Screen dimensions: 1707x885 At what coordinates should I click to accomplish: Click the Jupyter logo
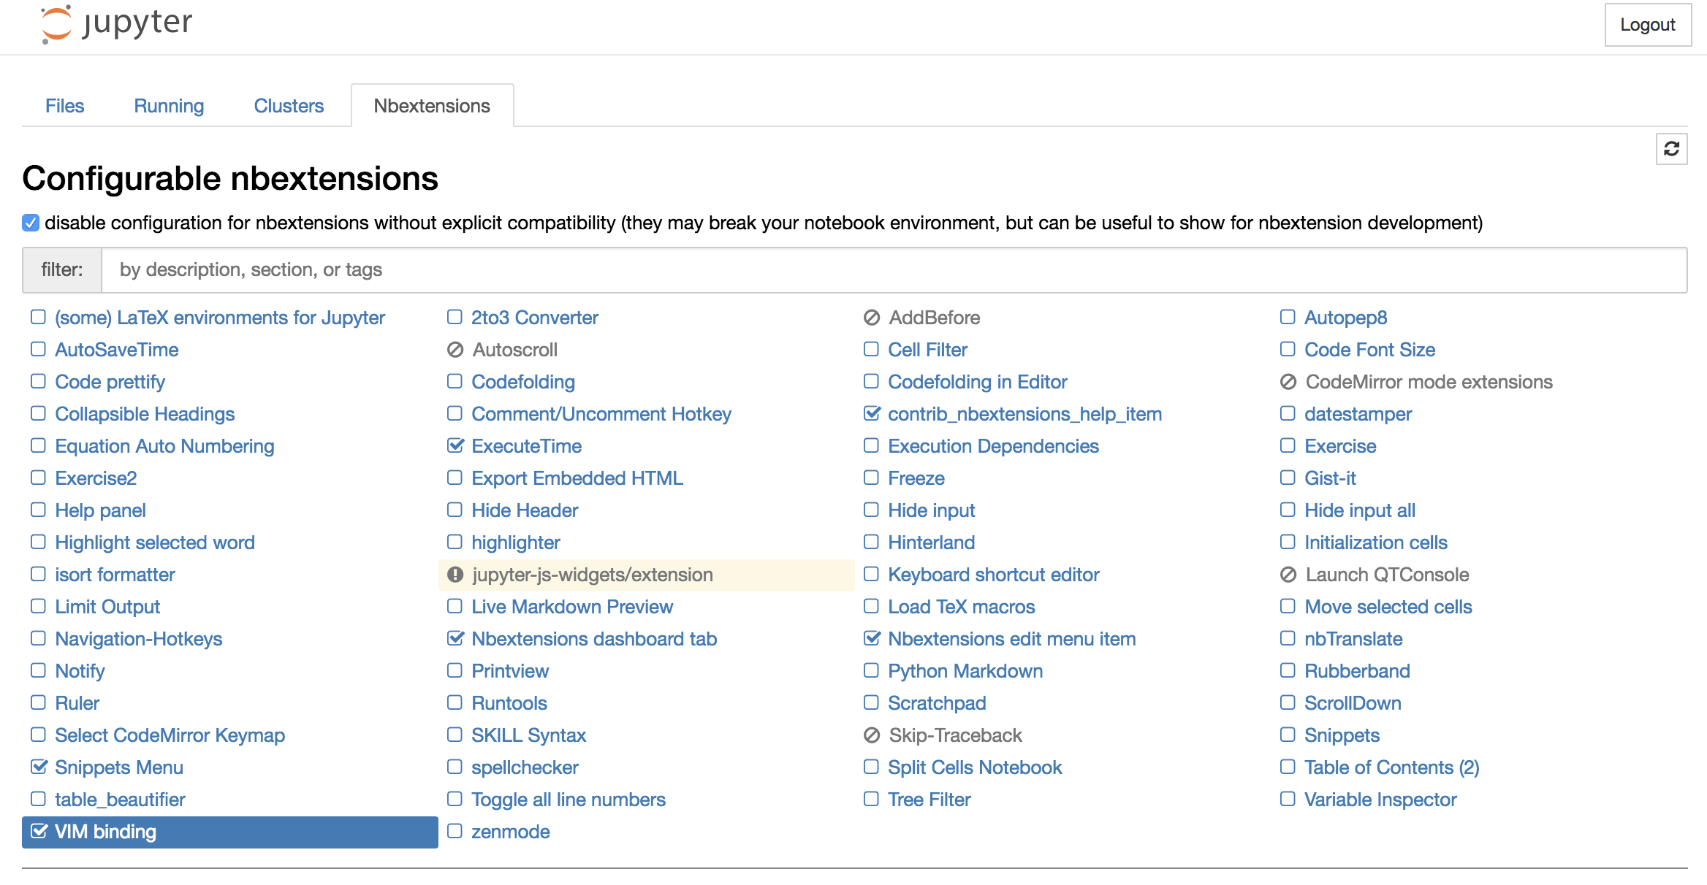click(x=117, y=24)
